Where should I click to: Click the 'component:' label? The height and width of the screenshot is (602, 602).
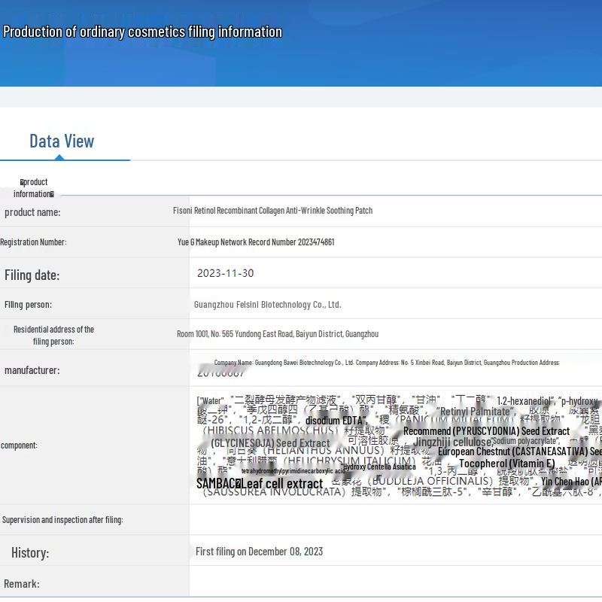point(19,445)
